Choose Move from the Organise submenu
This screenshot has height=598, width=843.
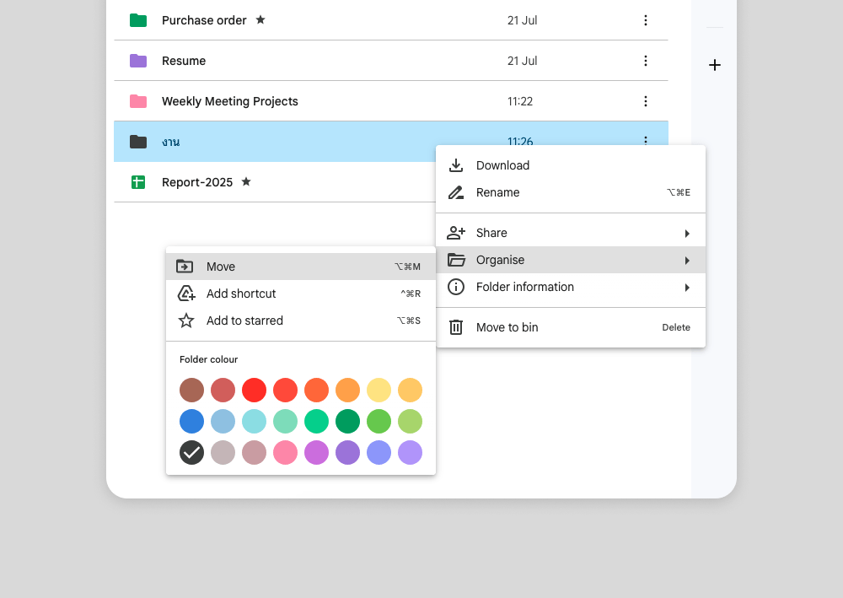pyautogui.click(x=221, y=267)
